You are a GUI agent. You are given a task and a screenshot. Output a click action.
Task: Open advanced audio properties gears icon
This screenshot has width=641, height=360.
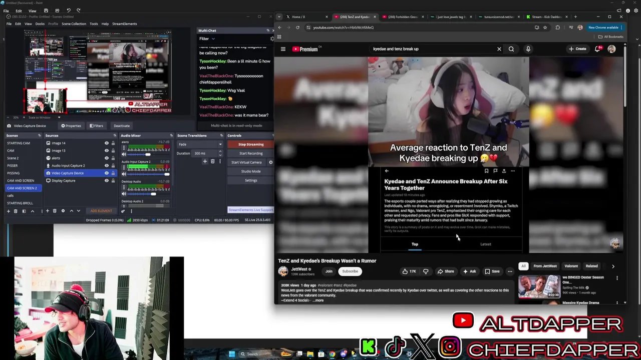123,211
